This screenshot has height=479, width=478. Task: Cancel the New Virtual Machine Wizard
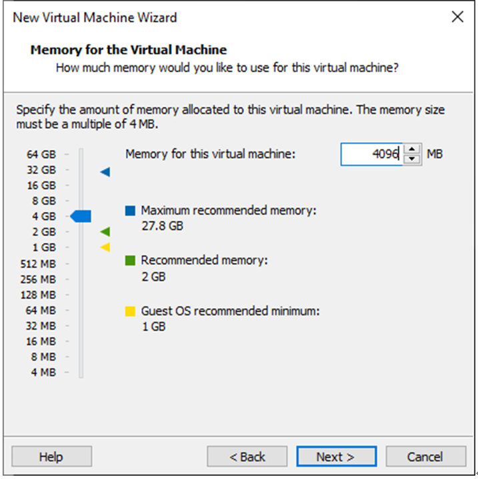(425, 457)
